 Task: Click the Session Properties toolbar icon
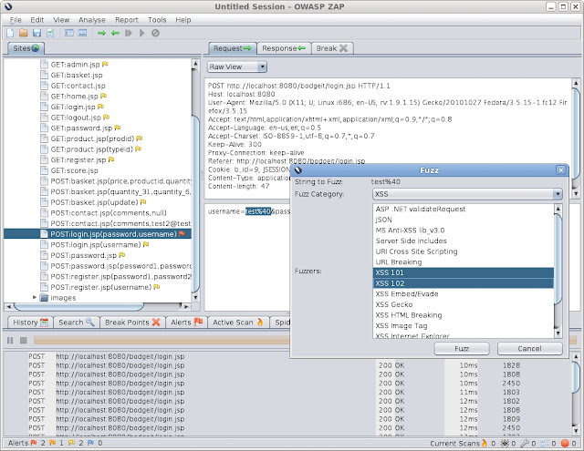pyautogui.click(x=50, y=33)
